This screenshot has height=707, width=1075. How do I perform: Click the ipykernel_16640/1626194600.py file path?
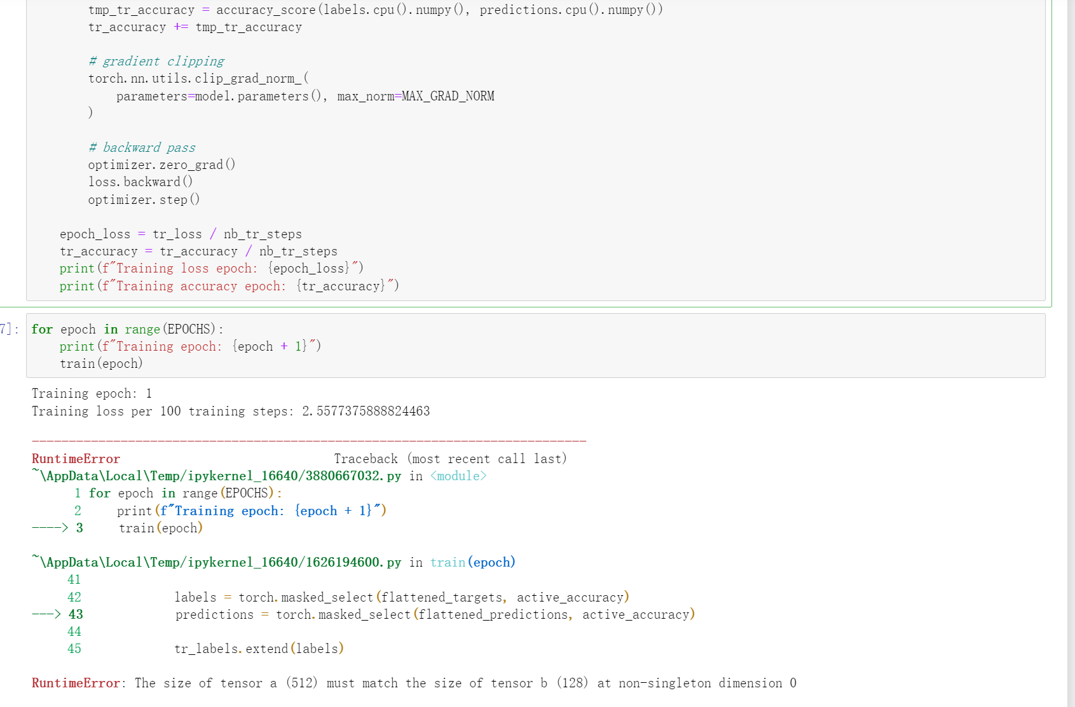(x=216, y=562)
